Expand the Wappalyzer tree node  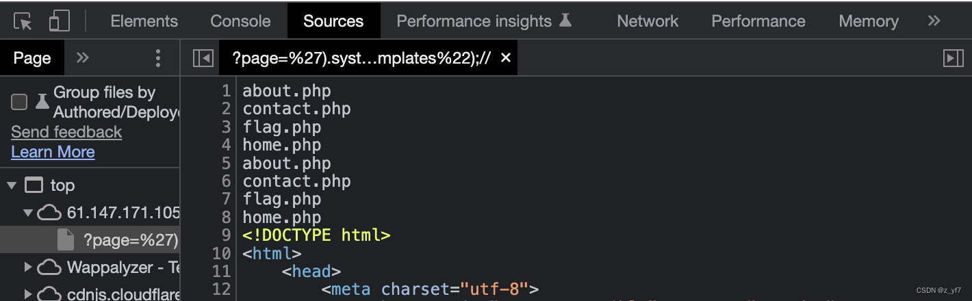coord(28,267)
